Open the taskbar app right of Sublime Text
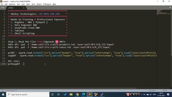 pyautogui.click(x=96, y=95)
